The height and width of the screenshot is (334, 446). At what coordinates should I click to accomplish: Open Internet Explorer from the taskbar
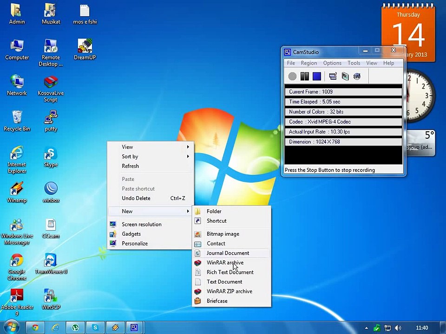click(x=55, y=328)
